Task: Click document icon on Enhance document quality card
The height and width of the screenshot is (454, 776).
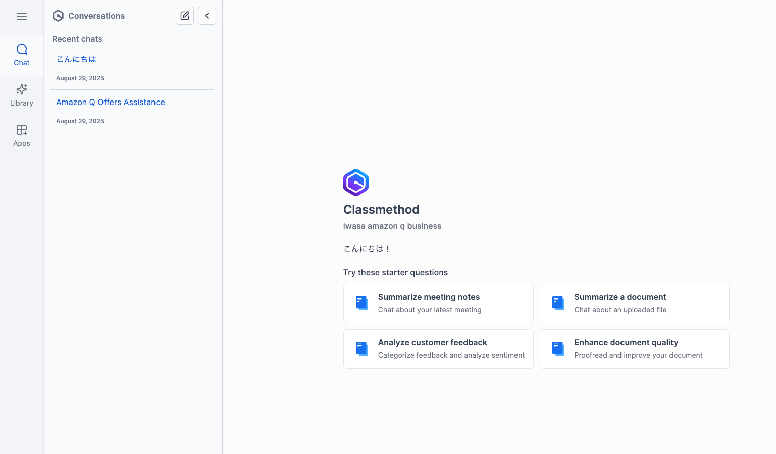Action: coord(558,349)
